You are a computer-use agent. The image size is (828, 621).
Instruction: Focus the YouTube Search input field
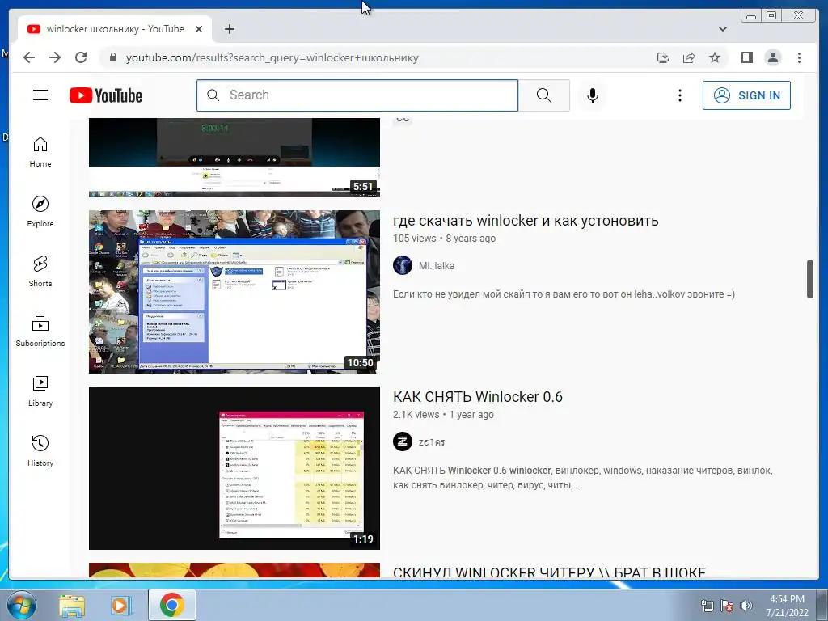[x=357, y=95]
